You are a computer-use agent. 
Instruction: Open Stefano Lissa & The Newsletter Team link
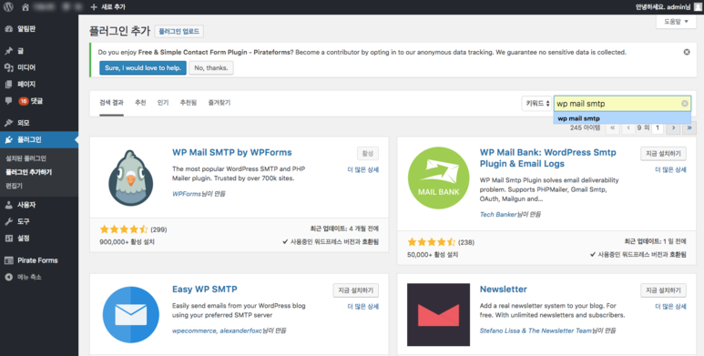coord(536,331)
